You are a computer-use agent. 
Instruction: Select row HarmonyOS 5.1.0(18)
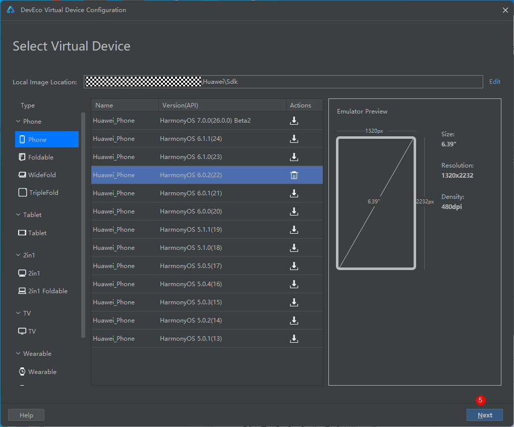coord(207,248)
